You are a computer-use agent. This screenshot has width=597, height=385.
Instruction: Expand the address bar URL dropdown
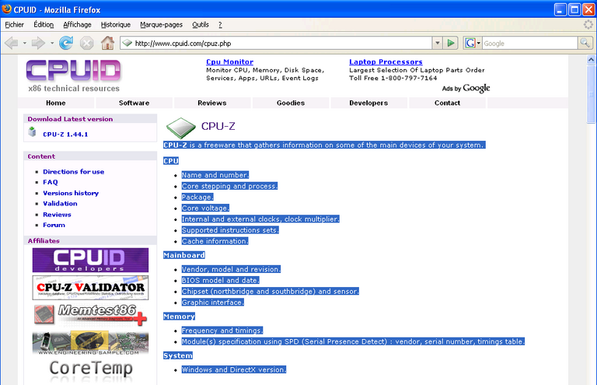(437, 43)
